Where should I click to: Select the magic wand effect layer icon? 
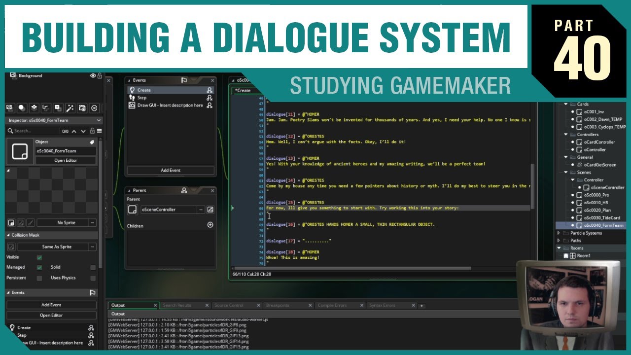(x=70, y=107)
